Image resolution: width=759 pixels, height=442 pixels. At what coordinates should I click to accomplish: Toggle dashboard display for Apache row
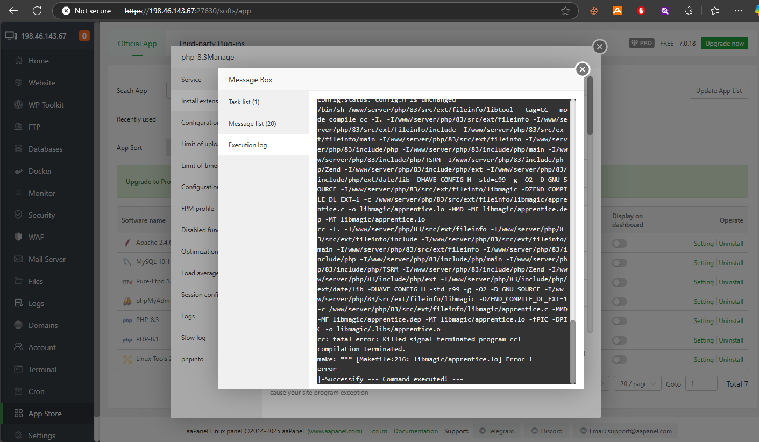point(619,244)
